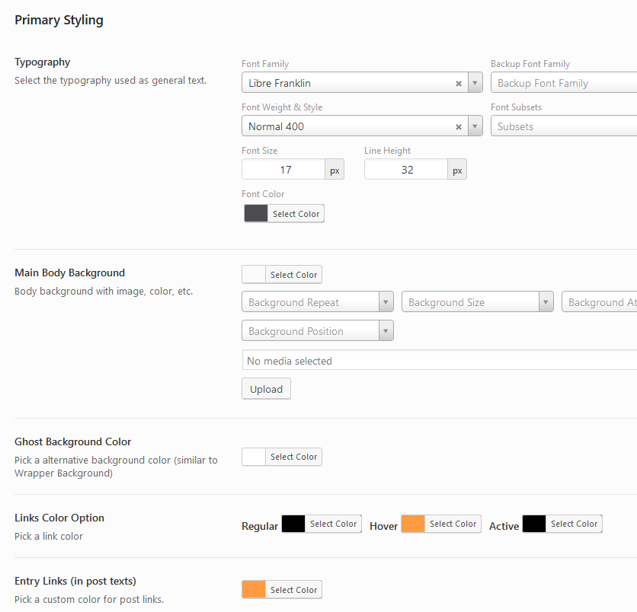Expand the Background Size dropdown

[546, 302]
